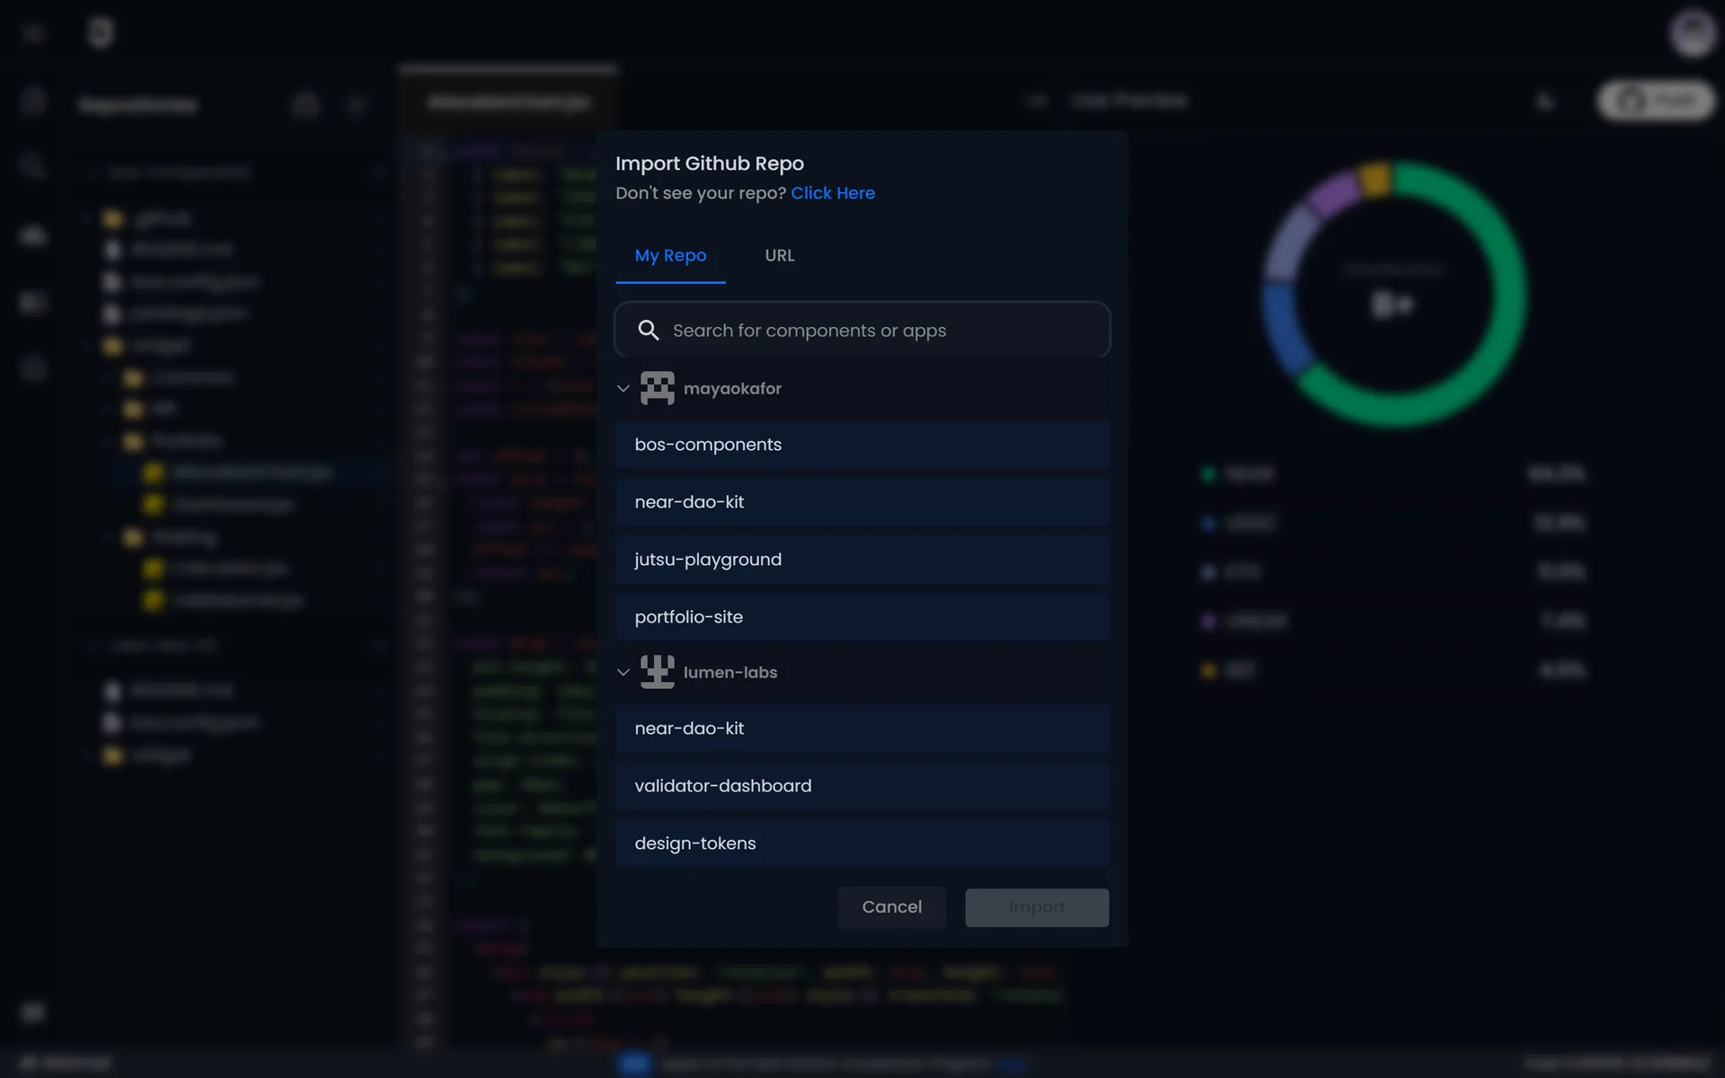This screenshot has height=1078, width=1725.
Task: Select near-dao-kit under mayaokafor
Action: [862, 502]
